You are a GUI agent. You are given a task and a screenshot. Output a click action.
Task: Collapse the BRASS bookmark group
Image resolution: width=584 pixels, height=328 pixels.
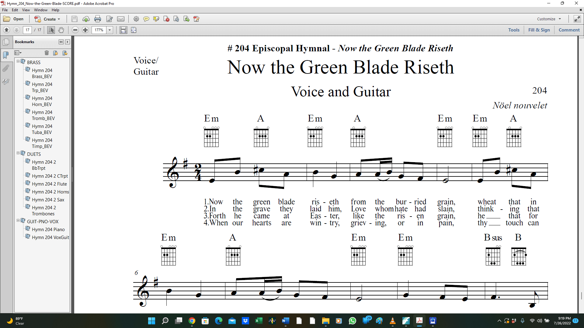point(18,61)
